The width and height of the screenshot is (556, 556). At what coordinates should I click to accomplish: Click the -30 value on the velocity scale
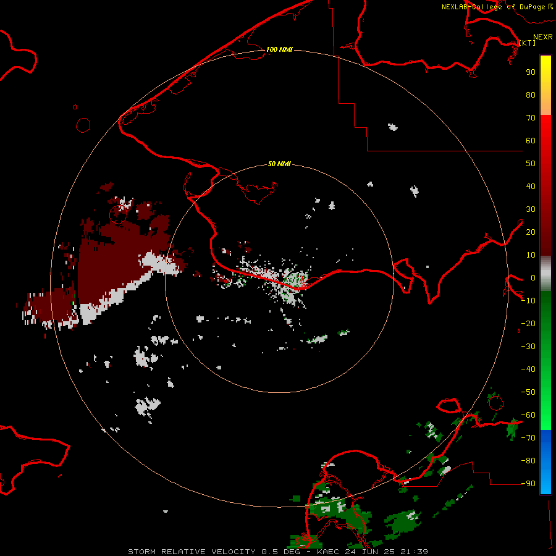(528, 347)
